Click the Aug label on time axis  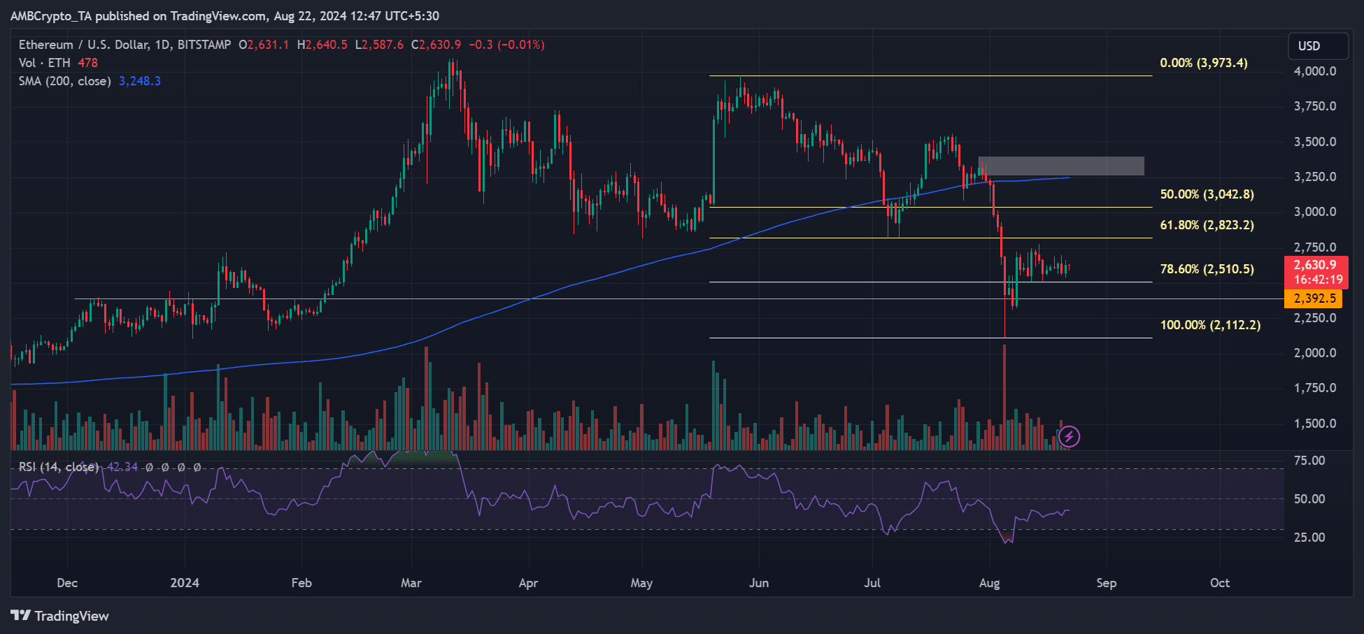pos(989,583)
